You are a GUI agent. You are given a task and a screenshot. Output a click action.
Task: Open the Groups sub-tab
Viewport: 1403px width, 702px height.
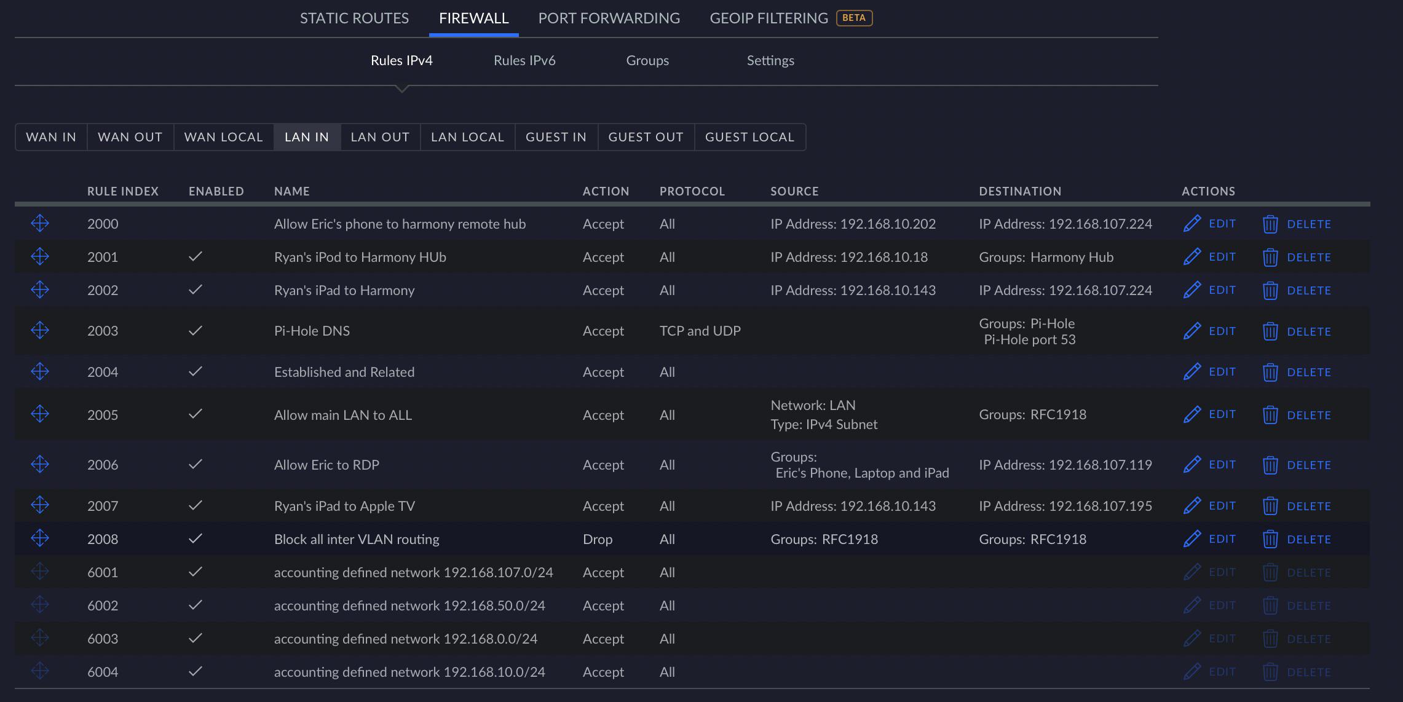point(647,60)
